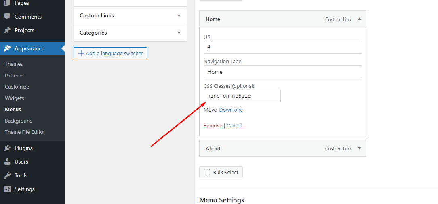
Task: Expand the About menu item
Action: (x=360, y=148)
